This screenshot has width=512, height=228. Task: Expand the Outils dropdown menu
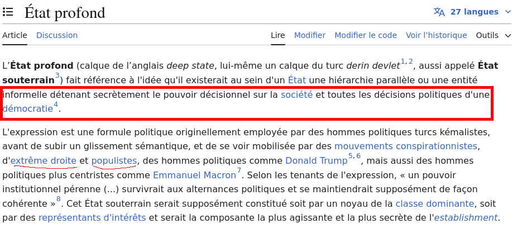tap(493, 35)
